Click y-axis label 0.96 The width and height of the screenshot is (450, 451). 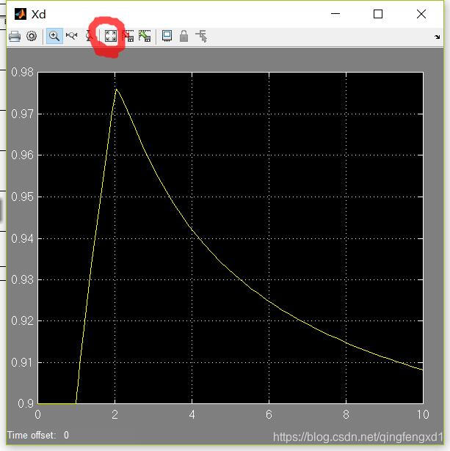tap(23, 155)
